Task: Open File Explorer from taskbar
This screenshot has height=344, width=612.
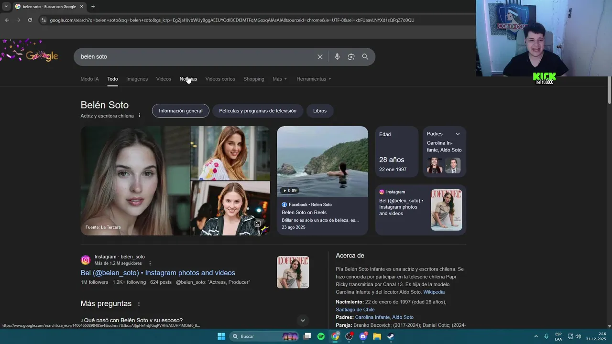Action: pos(377,336)
